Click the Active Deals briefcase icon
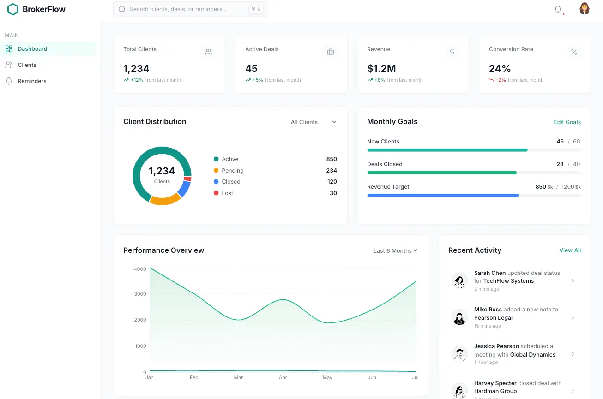 [x=330, y=52]
